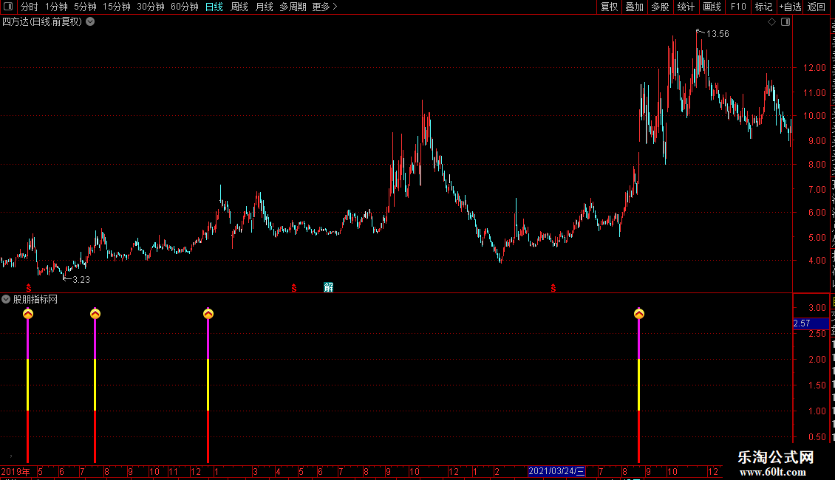Click the S marker beside the 解 icon

(x=294, y=288)
